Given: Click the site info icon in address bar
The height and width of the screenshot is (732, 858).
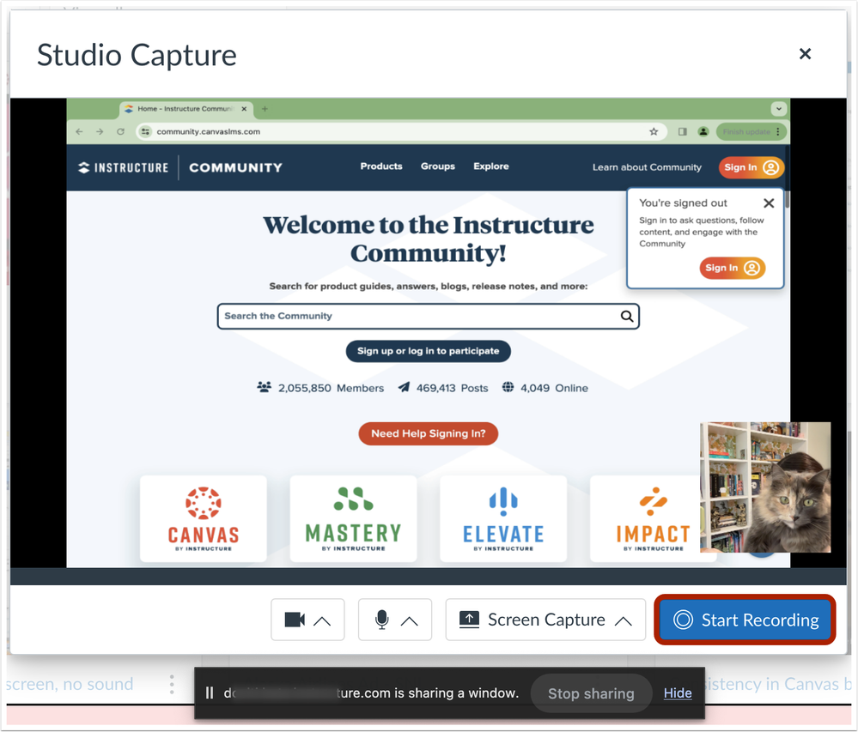Looking at the screenshot, I should pos(145,131).
